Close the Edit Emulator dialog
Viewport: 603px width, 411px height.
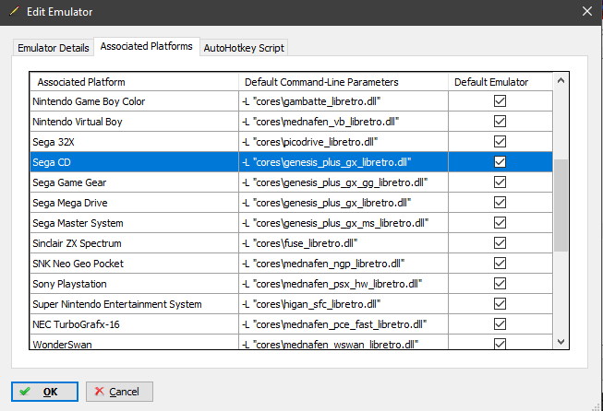pyautogui.click(x=587, y=11)
